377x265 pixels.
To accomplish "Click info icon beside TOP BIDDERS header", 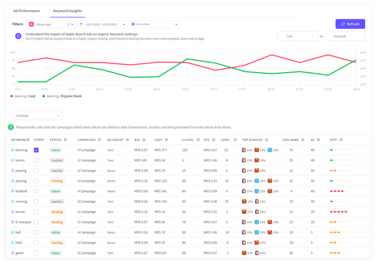I will pos(266,140).
